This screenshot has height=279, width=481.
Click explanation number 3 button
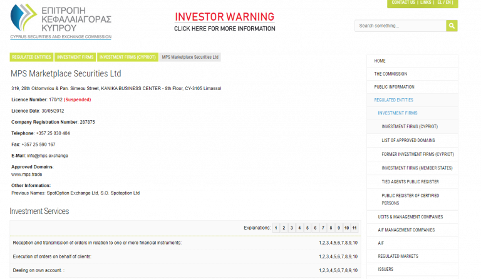(291, 228)
